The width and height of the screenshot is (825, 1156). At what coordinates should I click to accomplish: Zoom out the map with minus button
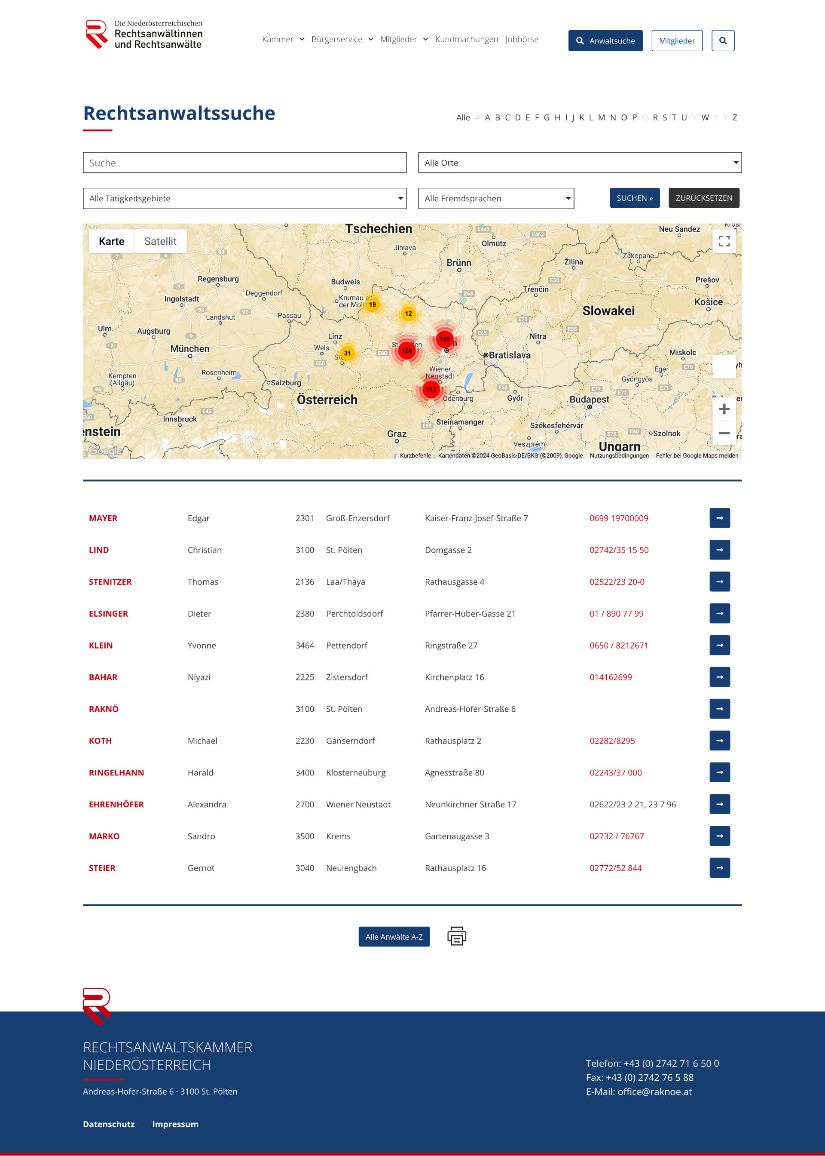(x=724, y=433)
